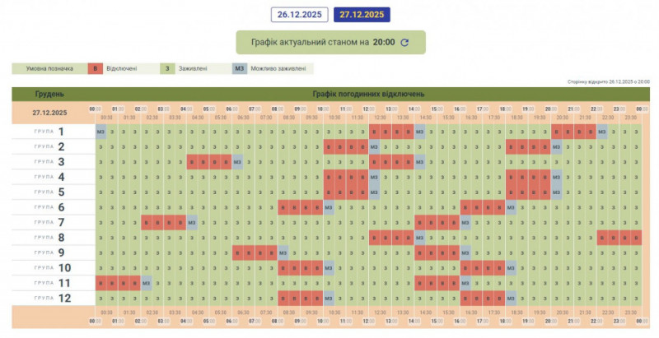
Task: Click the 'МЗ' cell at 00:00 for Група 1
Action: pyautogui.click(x=100, y=132)
